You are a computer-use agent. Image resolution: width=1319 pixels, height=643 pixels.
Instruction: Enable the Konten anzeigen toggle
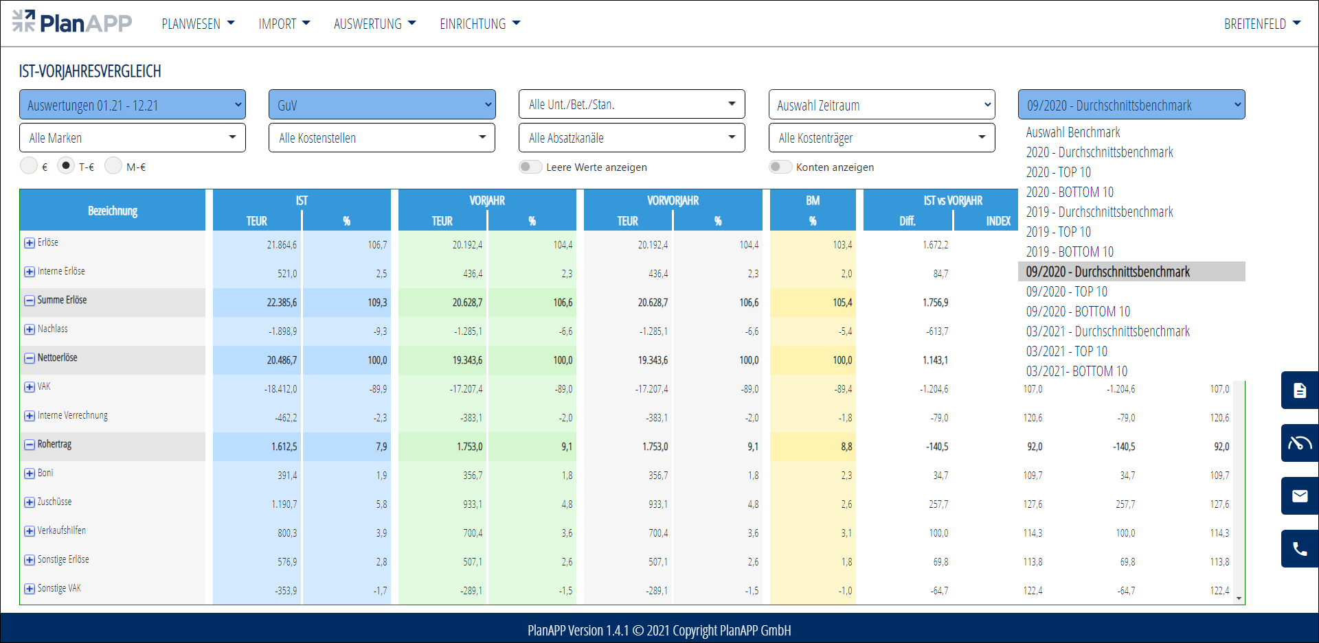pyautogui.click(x=780, y=167)
